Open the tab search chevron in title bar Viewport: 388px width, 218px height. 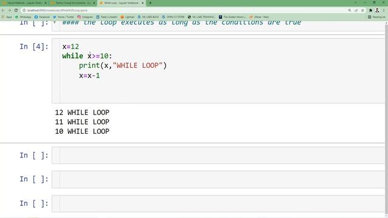pos(356,2)
